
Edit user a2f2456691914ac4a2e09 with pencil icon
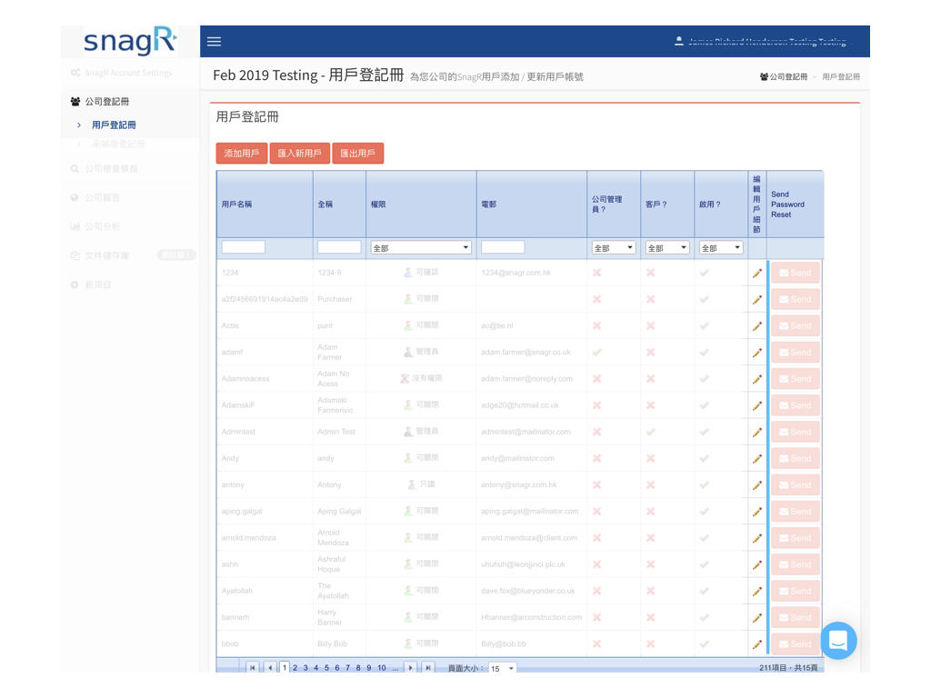(757, 300)
